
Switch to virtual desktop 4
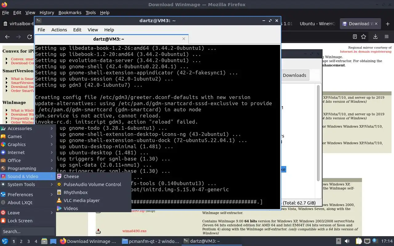[x=36, y=241]
